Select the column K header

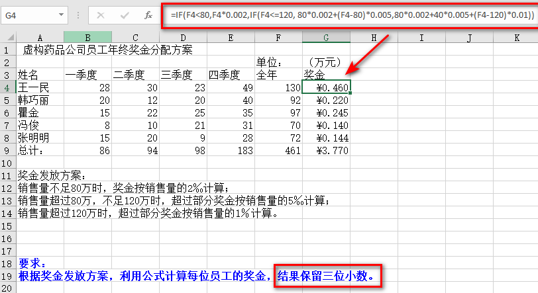(516, 38)
